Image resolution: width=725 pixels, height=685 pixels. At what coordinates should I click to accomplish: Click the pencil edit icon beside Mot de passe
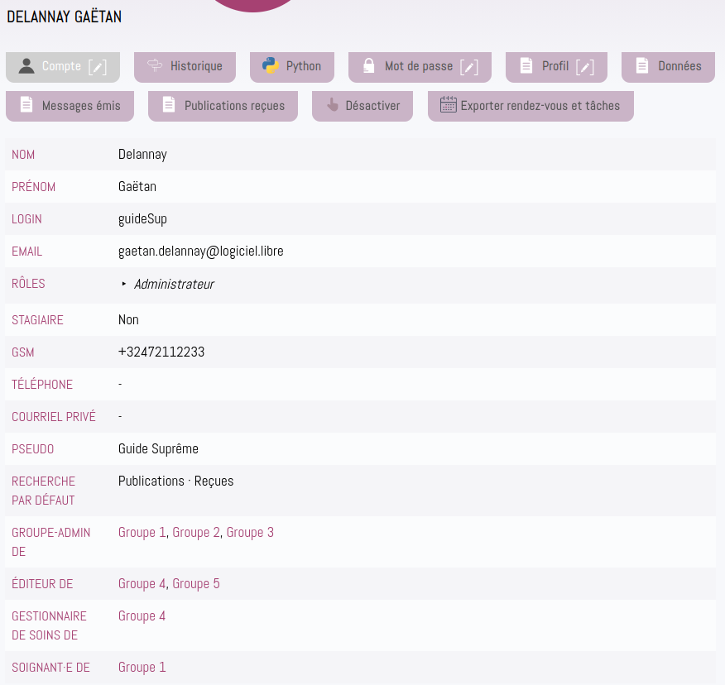click(x=469, y=67)
